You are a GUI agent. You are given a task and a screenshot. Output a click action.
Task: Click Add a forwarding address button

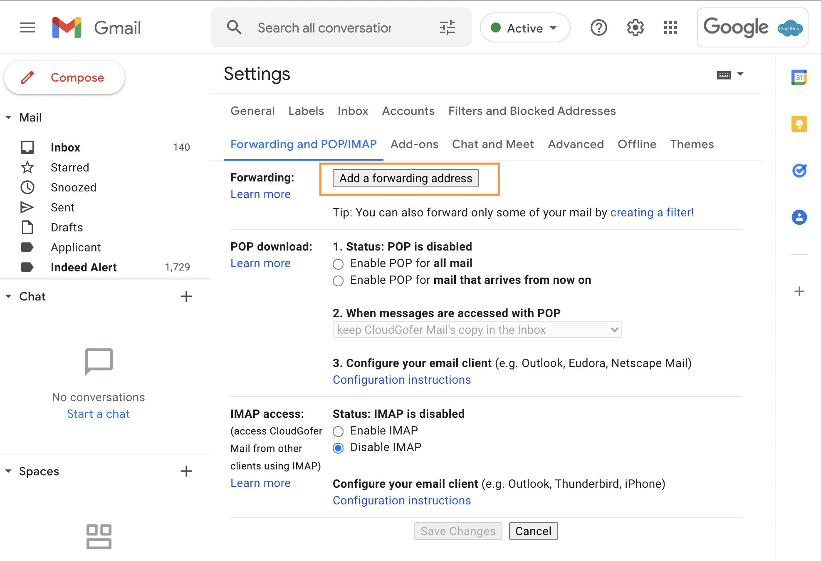click(x=406, y=178)
